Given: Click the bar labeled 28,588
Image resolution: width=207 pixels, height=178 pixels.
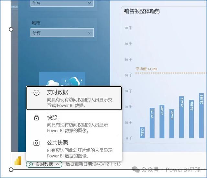Looking at the screenshot, I should (201, 116).
